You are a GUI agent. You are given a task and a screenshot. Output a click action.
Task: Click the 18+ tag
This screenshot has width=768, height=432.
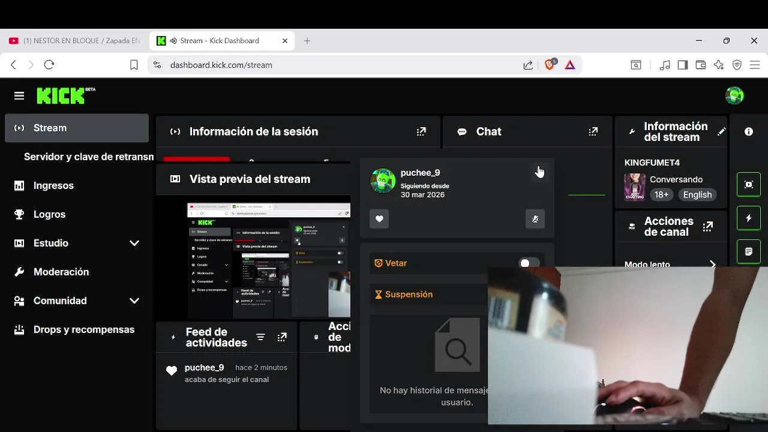662,194
